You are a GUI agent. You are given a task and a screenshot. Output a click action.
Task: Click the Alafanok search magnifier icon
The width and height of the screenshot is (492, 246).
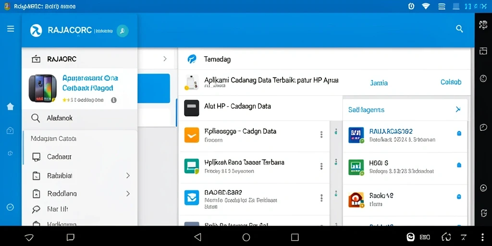36,118
